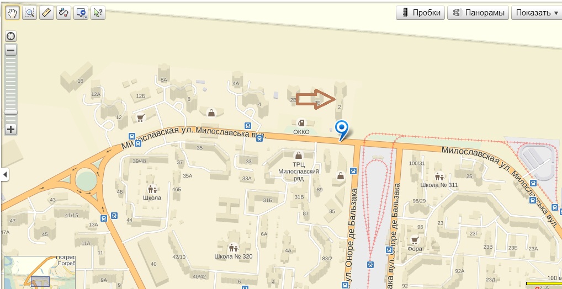Viewport: 562px width, 289px height.
Task: Activate the magnifier zoom-area tool
Action: click(29, 13)
